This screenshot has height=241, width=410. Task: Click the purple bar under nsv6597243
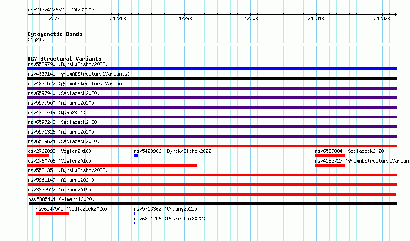pos(212,127)
